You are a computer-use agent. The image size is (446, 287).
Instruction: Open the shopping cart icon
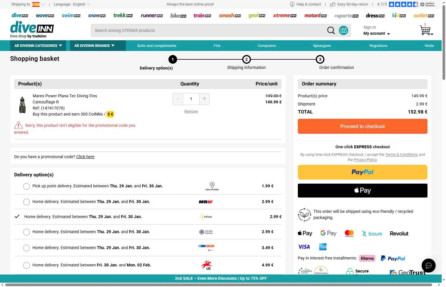click(426, 30)
